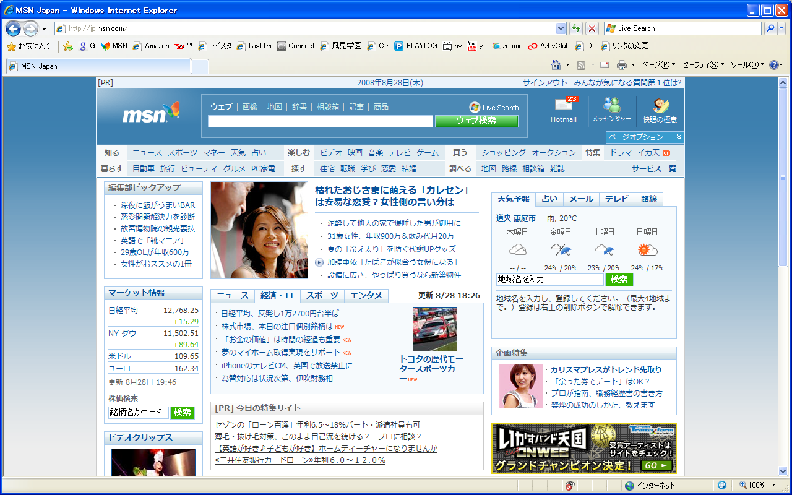Image resolution: width=792 pixels, height=495 pixels.
Task: Click the Read Mail toolbar icon
Action: pos(605,65)
